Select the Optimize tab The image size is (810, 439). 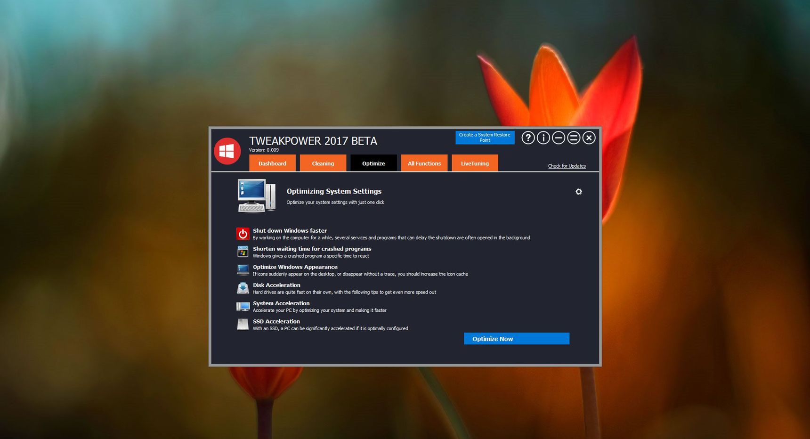pos(373,163)
